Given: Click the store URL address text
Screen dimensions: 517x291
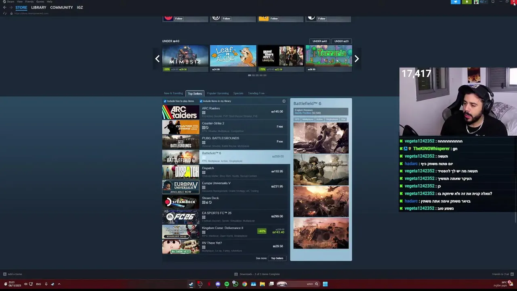Looking at the screenshot, I should (31, 13).
